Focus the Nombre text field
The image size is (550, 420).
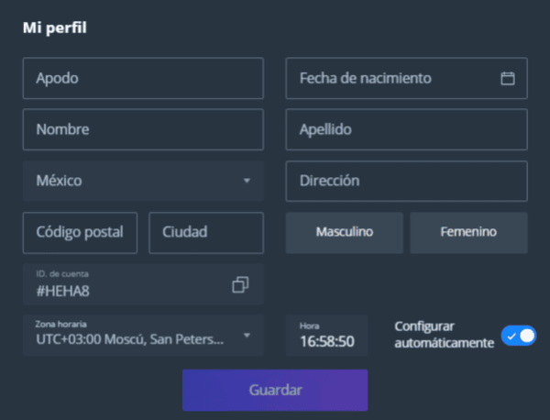pos(143,129)
